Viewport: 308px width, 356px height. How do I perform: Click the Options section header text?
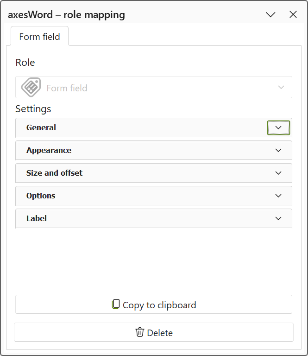41,196
